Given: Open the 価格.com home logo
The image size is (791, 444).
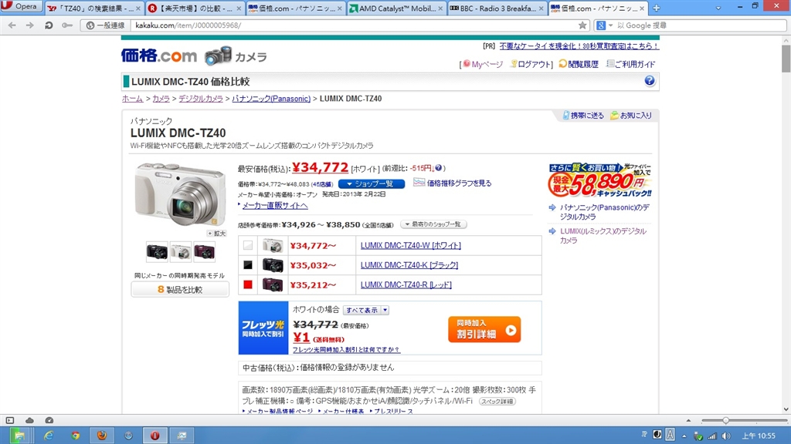Looking at the screenshot, I should pyautogui.click(x=159, y=55).
